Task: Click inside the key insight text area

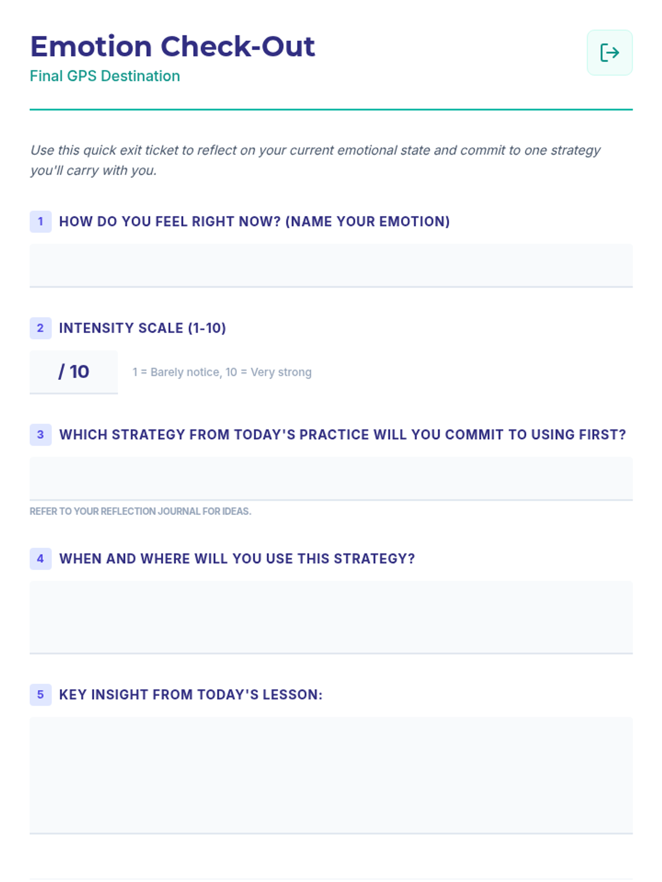Action: [331, 775]
